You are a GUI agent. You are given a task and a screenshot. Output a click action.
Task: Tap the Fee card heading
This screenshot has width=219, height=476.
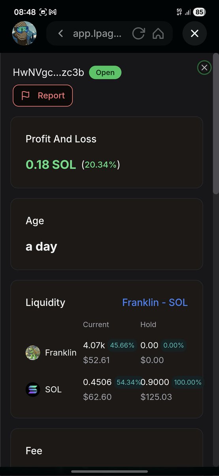34,451
